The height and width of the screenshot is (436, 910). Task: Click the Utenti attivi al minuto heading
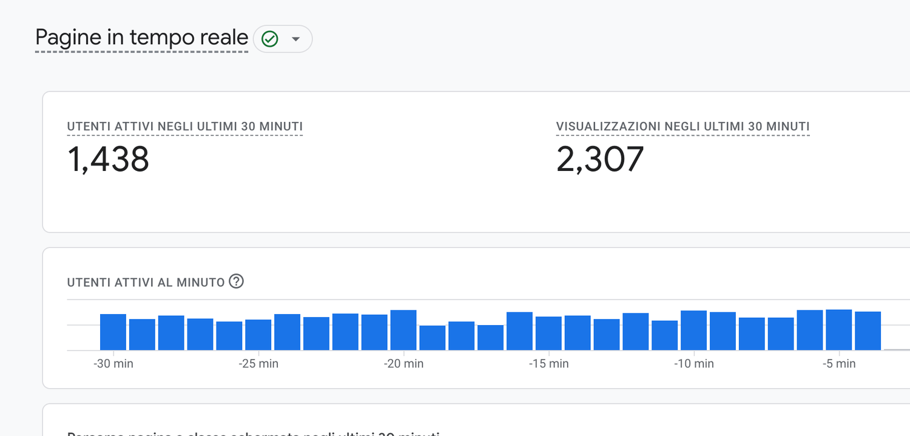point(146,282)
